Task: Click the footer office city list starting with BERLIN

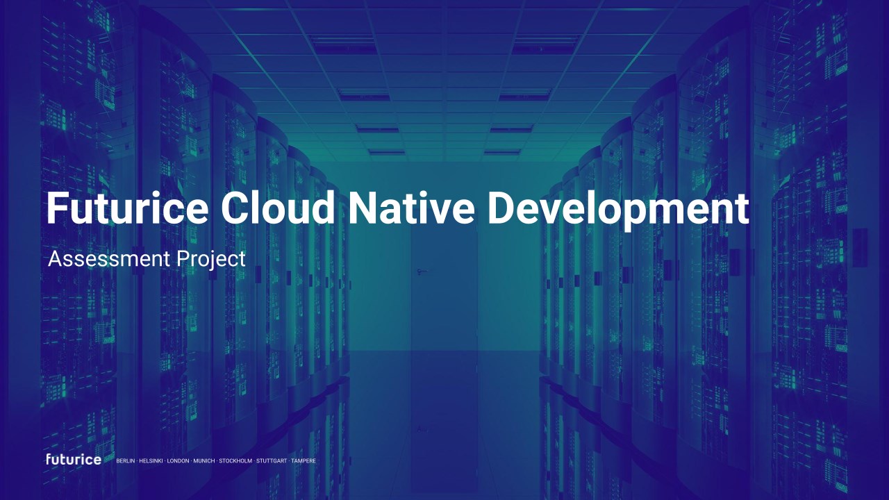Action: pyautogui.click(x=216, y=461)
